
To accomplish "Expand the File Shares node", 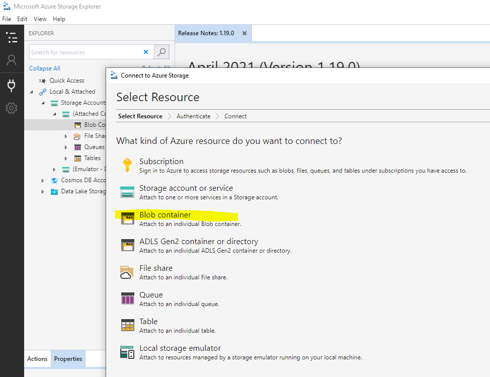I will point(65,136).
